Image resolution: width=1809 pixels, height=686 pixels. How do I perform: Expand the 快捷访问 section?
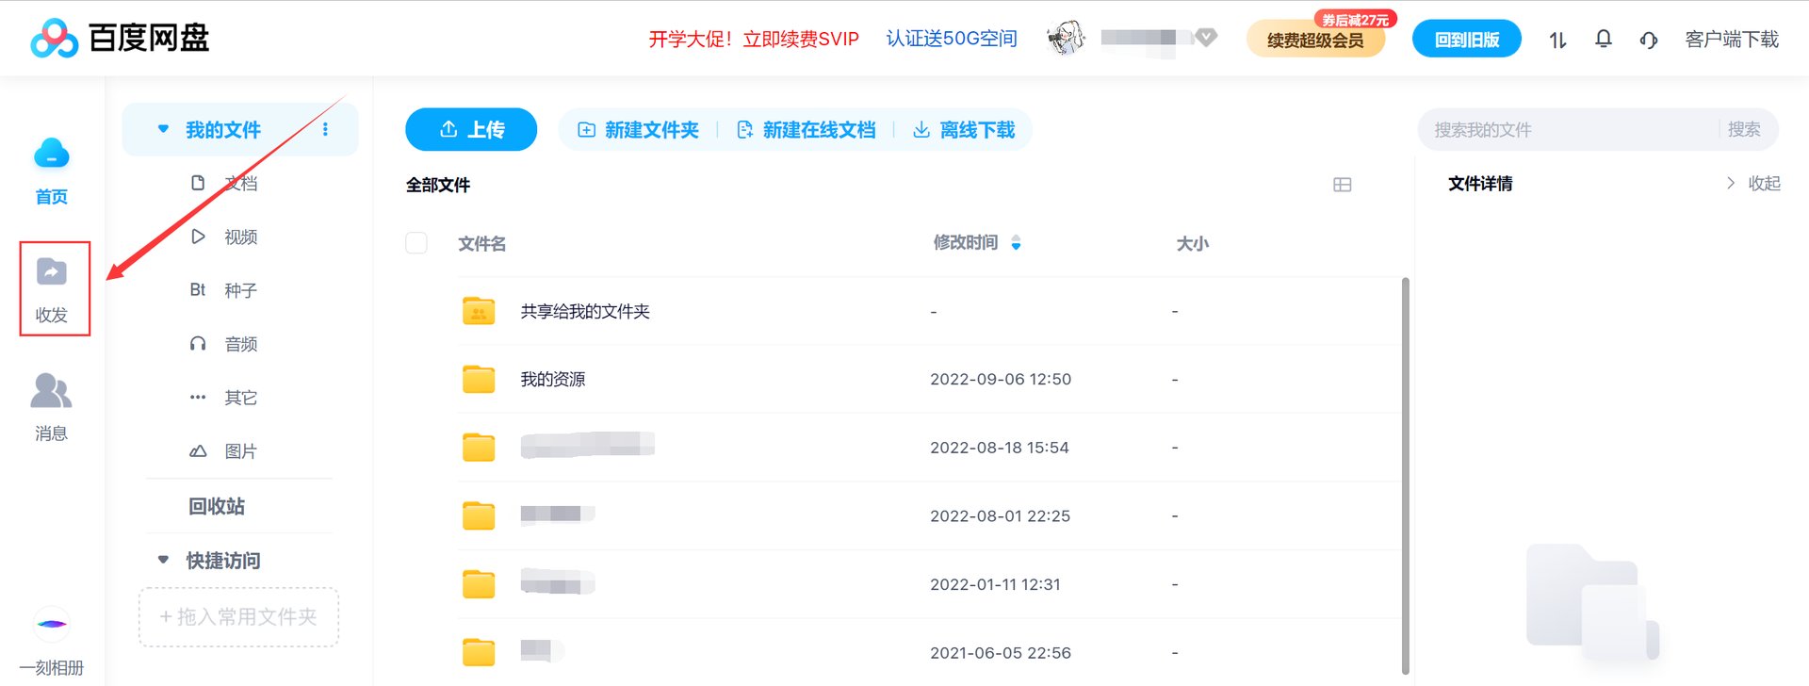point(162,560)
